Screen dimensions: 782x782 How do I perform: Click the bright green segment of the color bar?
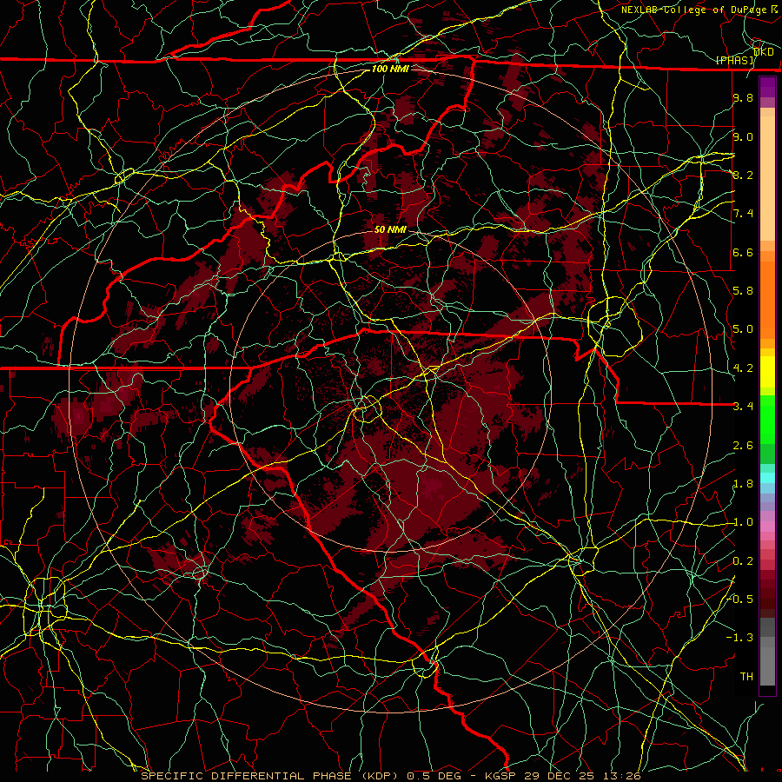[x=767, y=420]
